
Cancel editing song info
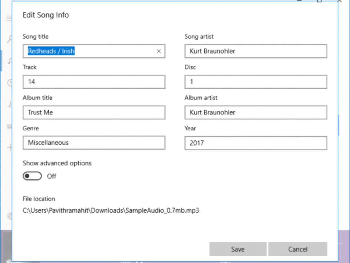click(x=298, y=249)
